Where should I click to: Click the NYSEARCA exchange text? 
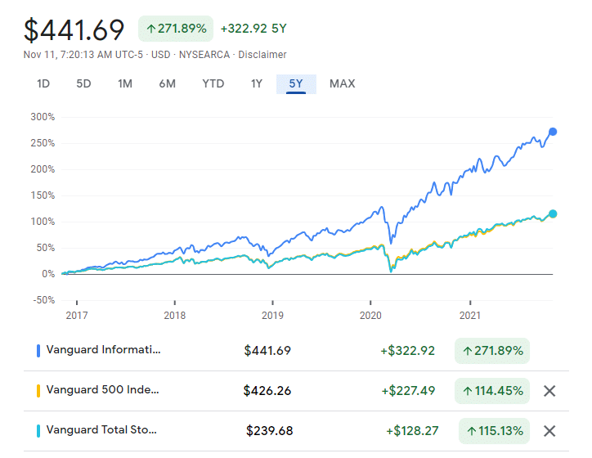point(204,55)
